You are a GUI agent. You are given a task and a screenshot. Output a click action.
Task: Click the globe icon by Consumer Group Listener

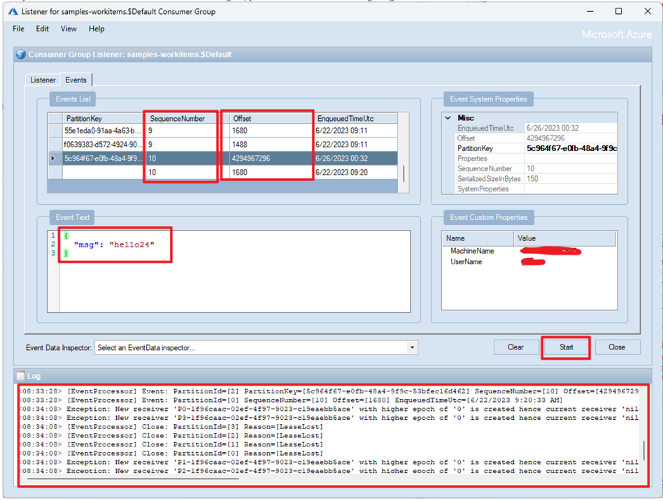(21, 55)
